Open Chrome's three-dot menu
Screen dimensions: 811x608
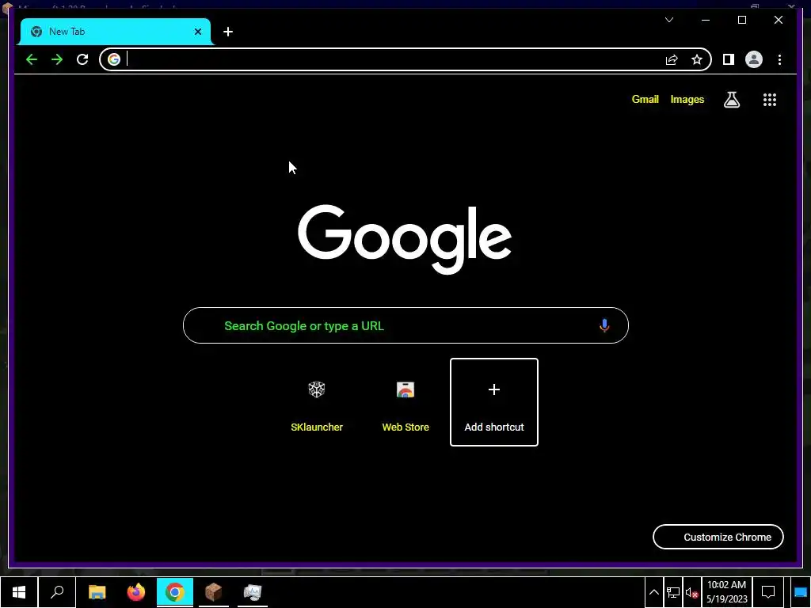pos(779,59)
